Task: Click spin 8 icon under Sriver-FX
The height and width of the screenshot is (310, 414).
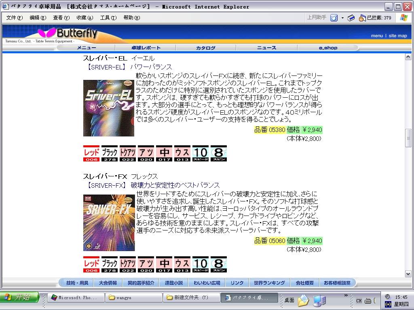Action: point(219,264)
